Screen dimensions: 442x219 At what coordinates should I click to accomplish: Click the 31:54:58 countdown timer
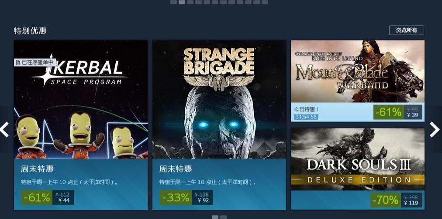[x=306, y=117]
